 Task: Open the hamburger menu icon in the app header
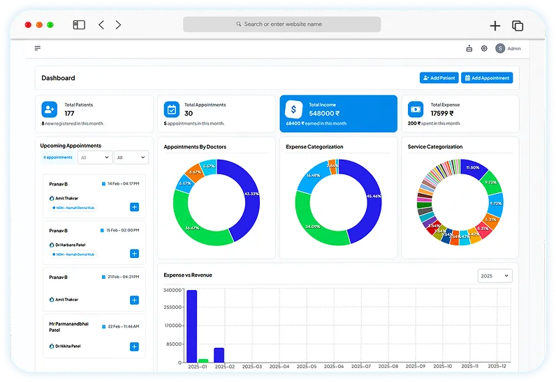coord(38,48)
